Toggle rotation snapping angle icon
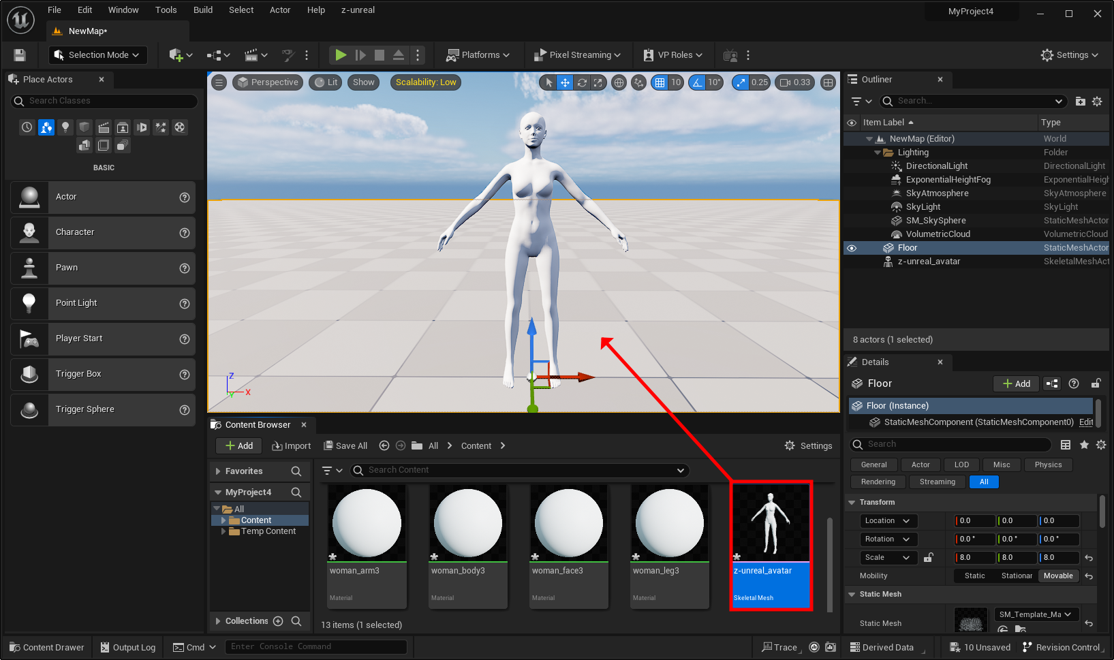The image size is (1114, 660). click(x=697, y=82)
